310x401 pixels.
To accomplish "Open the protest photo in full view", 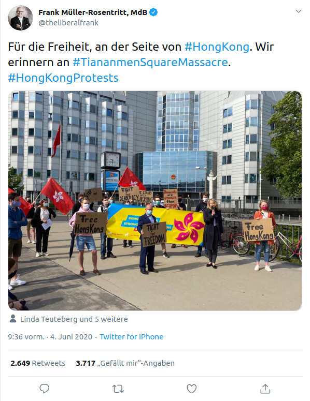I will point(155,201).
